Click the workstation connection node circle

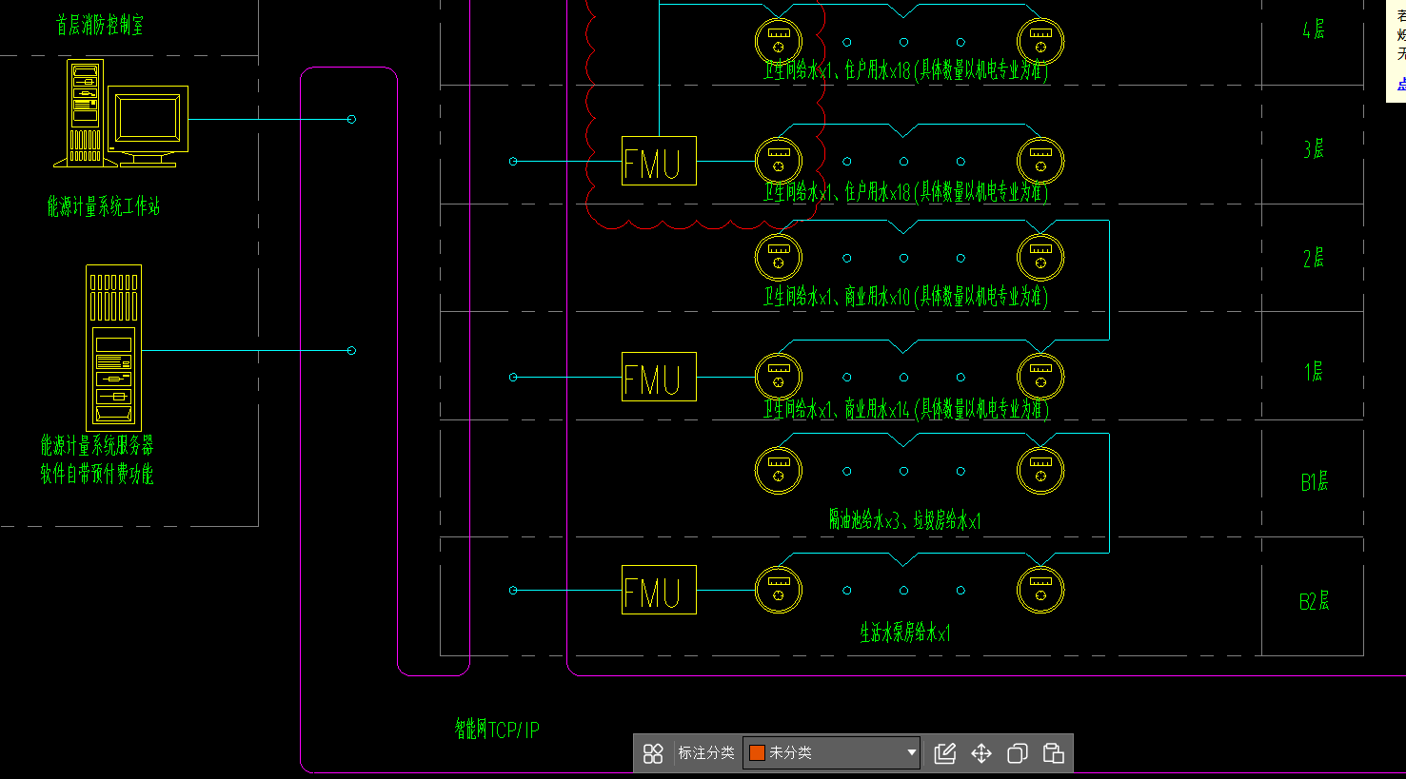click(351, 119)
